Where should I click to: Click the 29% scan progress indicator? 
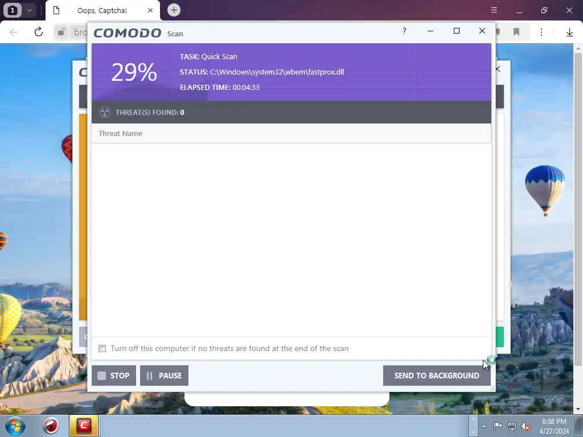point(134,72)
